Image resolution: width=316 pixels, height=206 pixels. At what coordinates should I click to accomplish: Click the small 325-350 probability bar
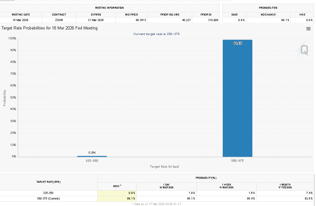[93, 156]
